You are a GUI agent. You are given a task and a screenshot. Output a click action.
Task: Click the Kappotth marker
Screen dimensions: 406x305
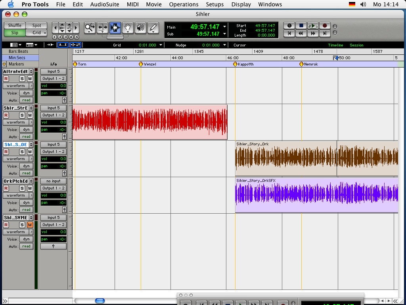(x=235, y=64)
